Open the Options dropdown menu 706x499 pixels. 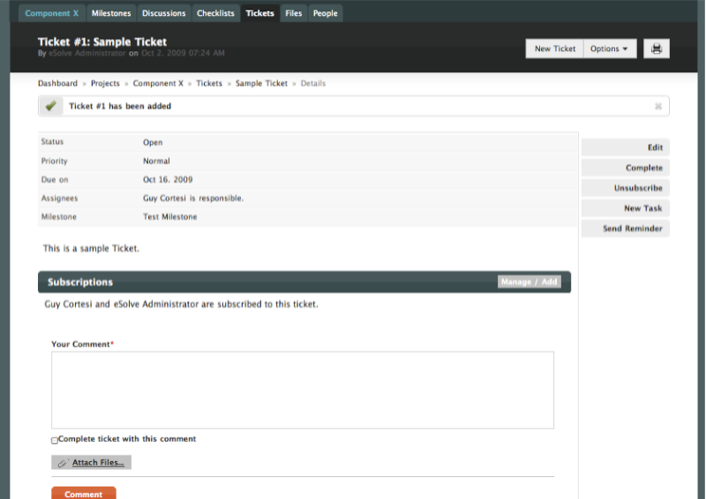pos(610,49)
